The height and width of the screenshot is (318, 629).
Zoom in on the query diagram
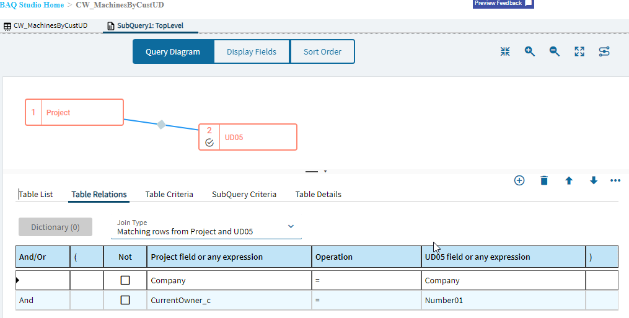(530, 52)
